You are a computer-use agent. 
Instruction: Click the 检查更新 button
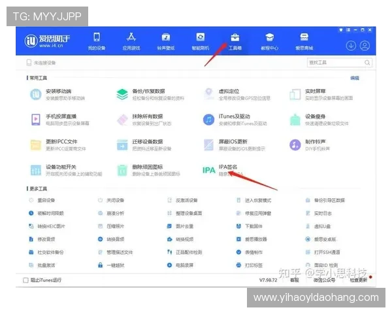pos(359,280)
